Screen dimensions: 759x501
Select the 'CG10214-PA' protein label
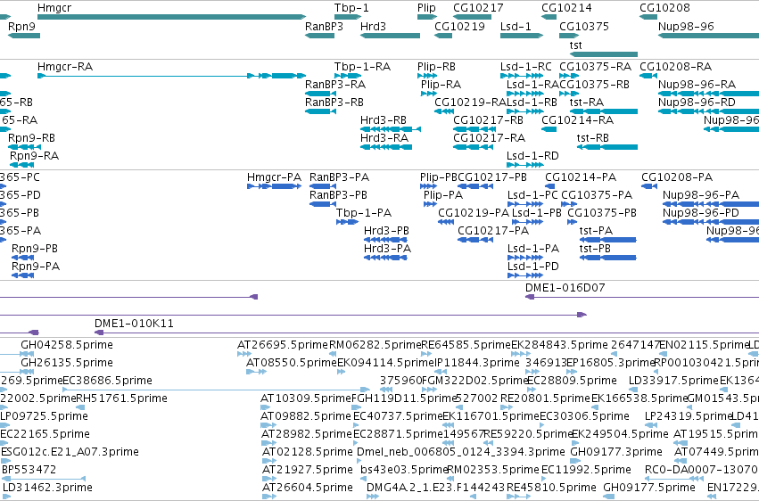coord(581,177)
